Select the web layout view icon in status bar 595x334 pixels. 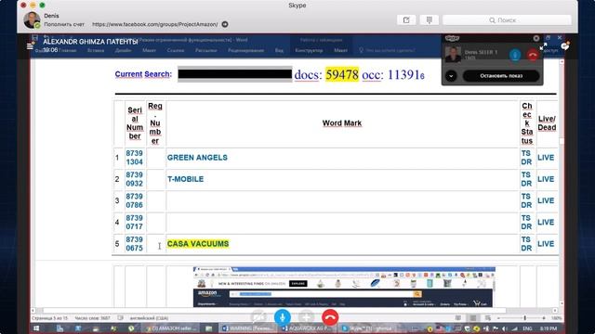tap(487, 318)
